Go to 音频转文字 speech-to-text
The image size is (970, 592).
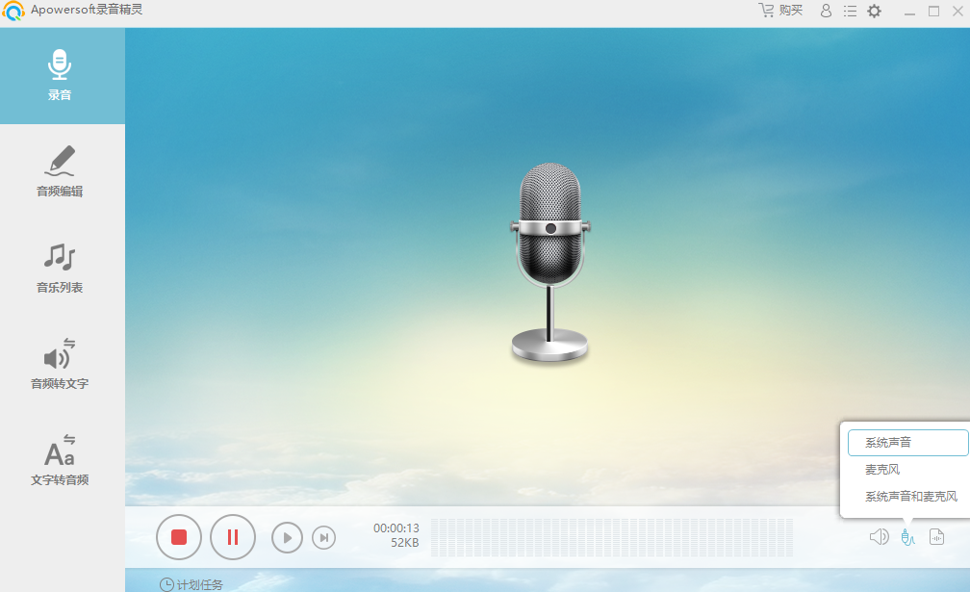pos(61,365)
